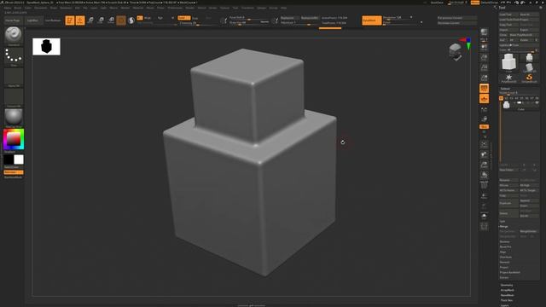Expand the ArrayMesh section
Image resolution: width=546 pixels, height=307 pixels.
[507, 290]
